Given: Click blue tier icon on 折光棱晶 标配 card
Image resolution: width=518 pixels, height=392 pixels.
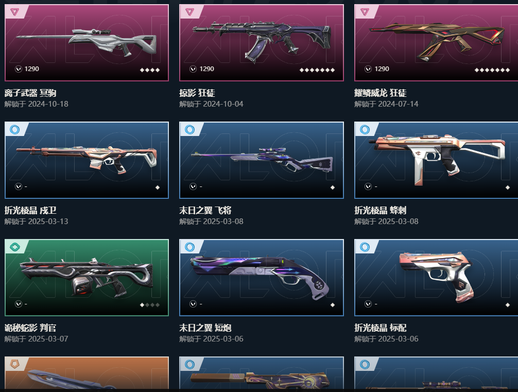Looking at the screenshot, I should 365,247.
